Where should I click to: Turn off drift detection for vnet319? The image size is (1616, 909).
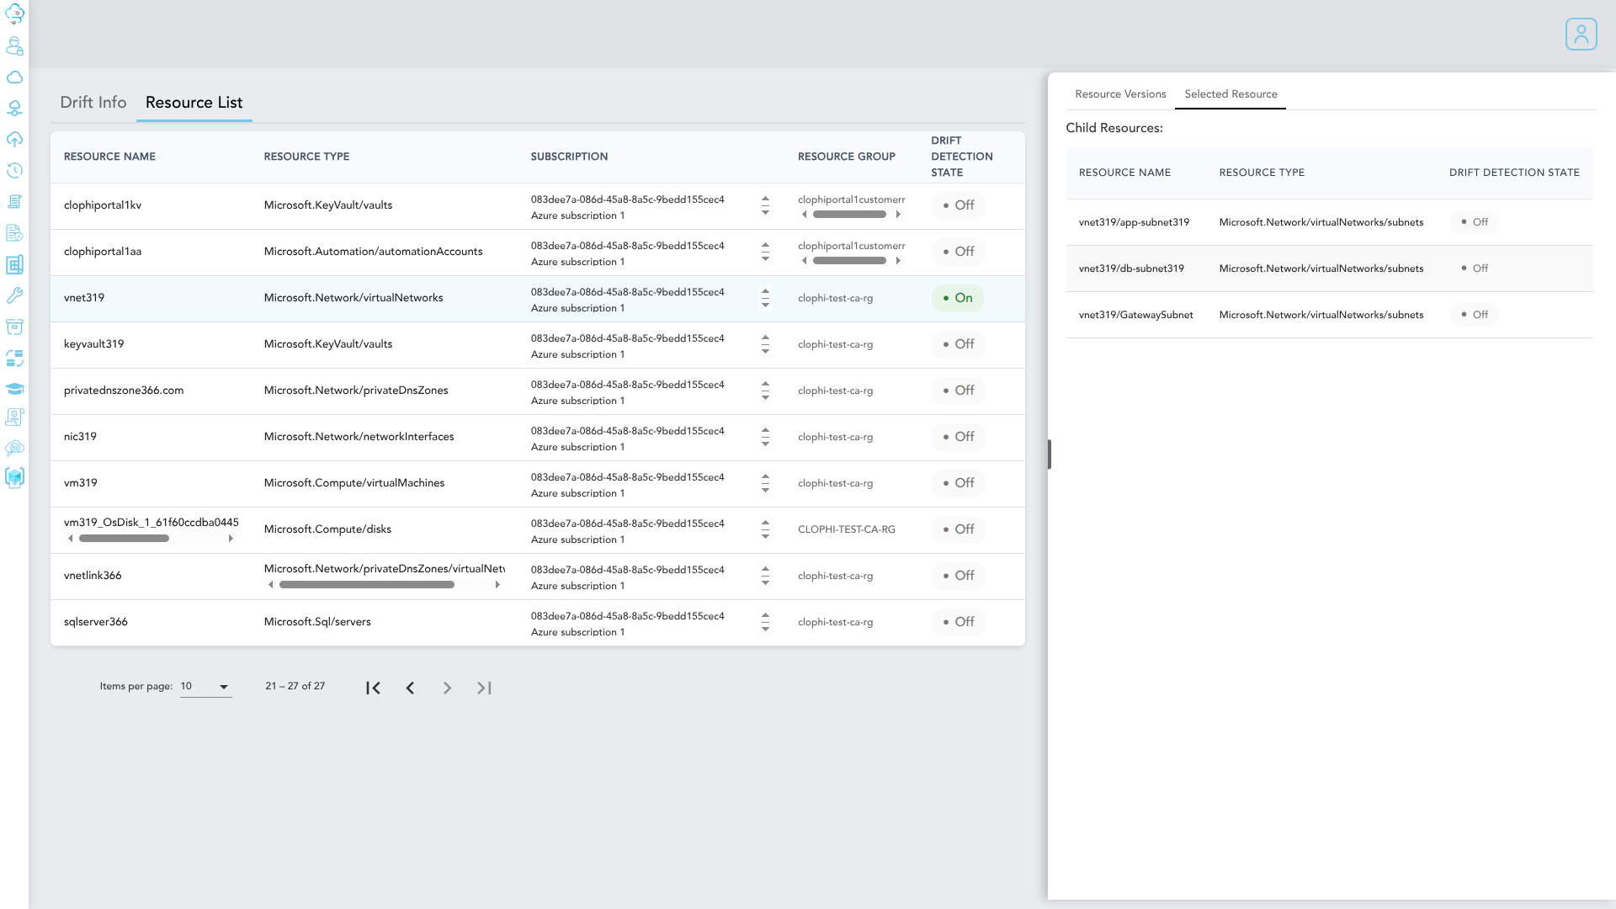click(958, 298)
